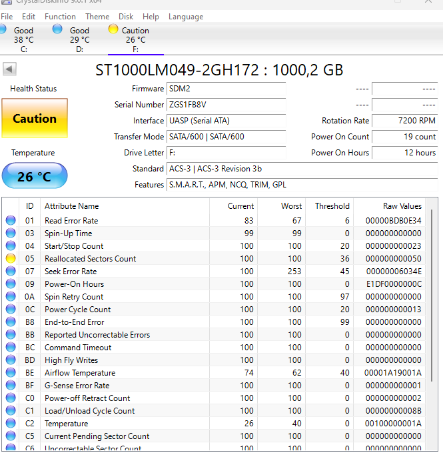Click the blue status orb for G-Sense Error Rate

tap(11, 385)
